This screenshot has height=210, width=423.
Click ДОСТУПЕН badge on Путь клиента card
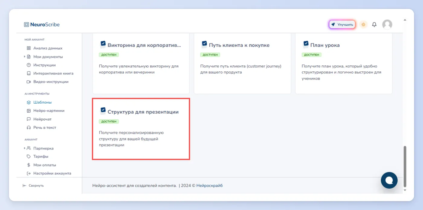[210, 55]
